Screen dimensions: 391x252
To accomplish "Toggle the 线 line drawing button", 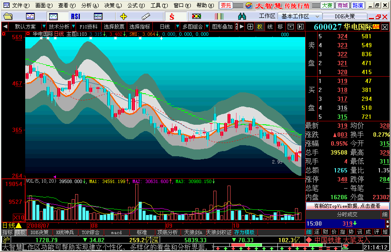I will coord(270,26).
